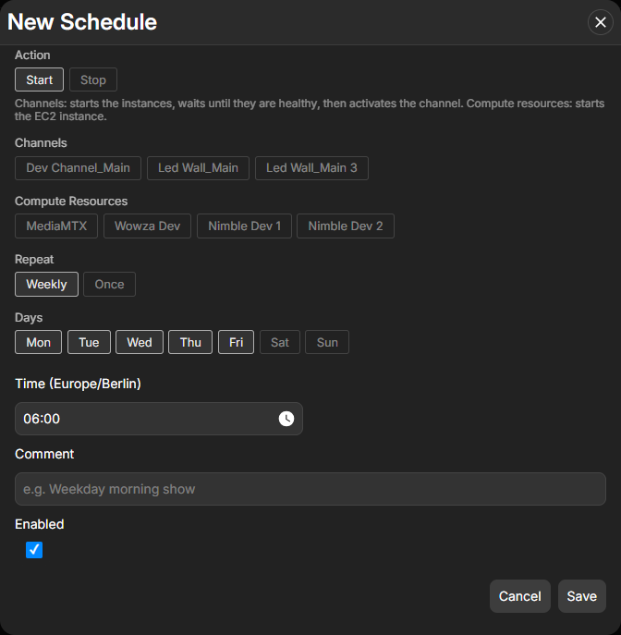
Task: Toggle the Wowza Dev compute resource
Action: tap(147, 226)
